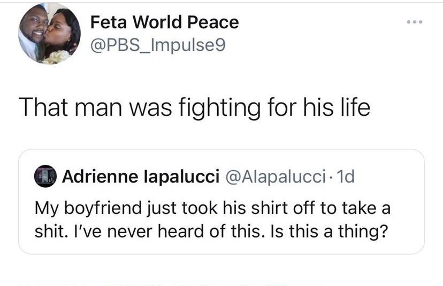
Task: Click the quoted line starting "My boyfriend just took"
Action: tap(212, 208)
